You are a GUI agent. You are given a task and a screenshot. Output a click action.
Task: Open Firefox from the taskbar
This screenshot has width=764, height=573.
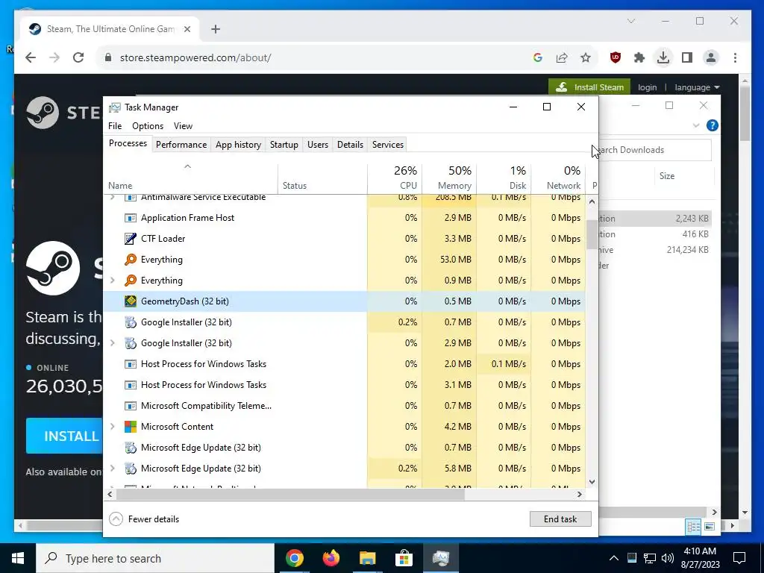click(331, 558)
